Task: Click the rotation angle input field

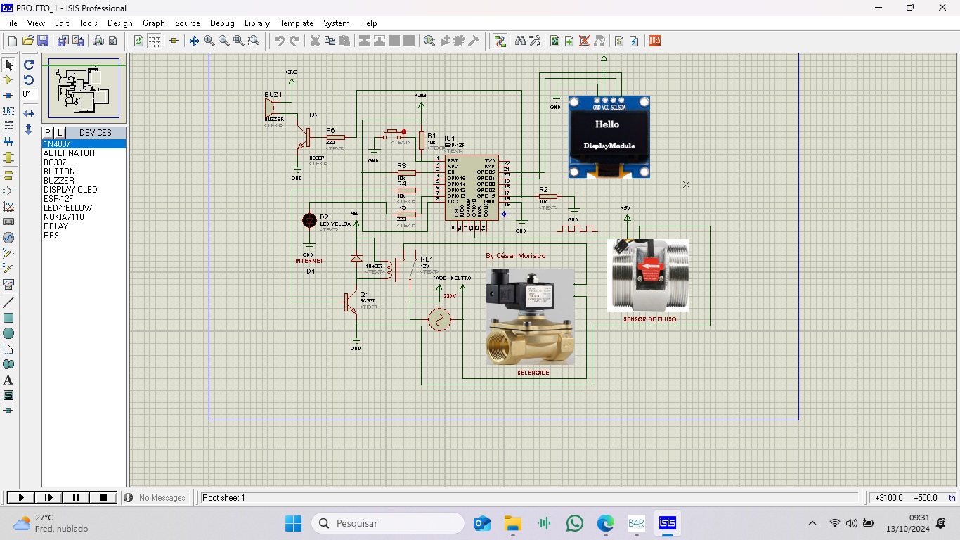Action: [30, 95]
